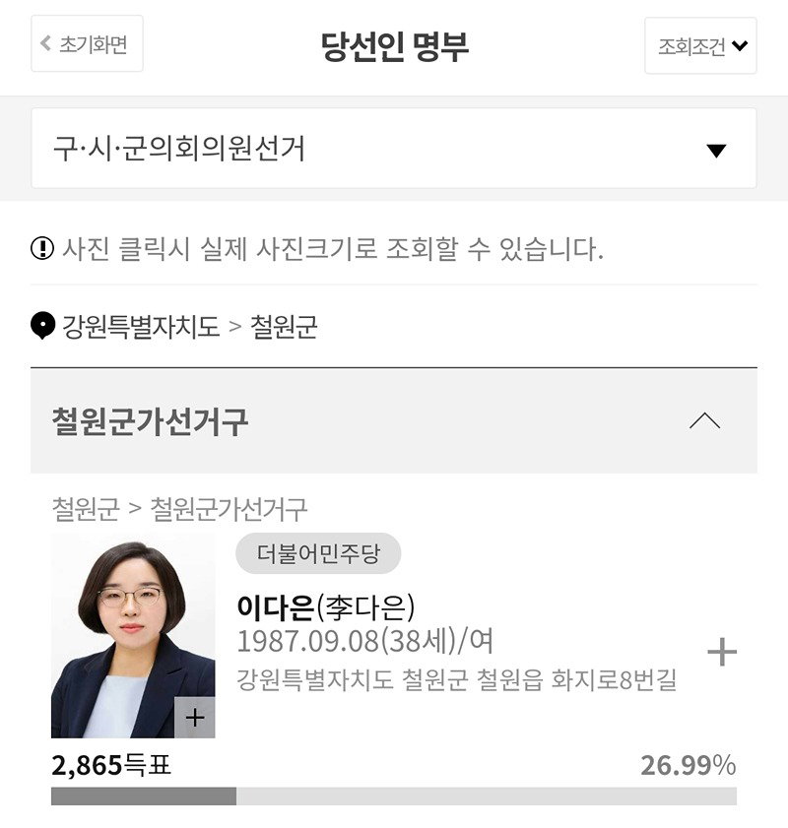
Task: Click the 26.99% vote share progress bar
Action: tap(393, 796)
